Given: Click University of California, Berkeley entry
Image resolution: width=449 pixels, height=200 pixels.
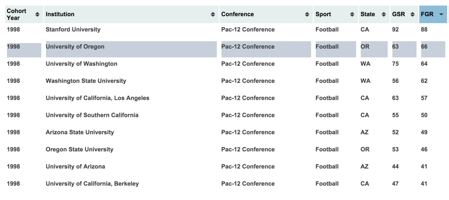Looking at the screenshot, I should click(x=92, y=184).
